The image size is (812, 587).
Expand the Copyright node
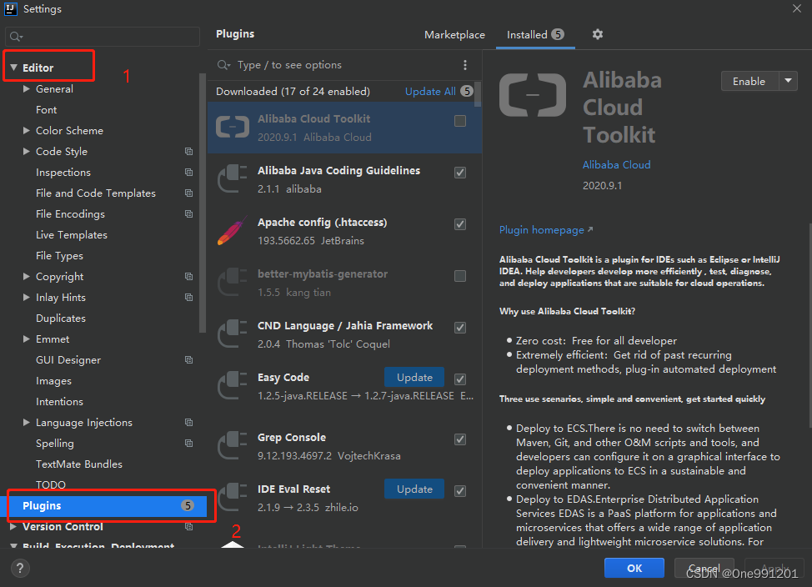pyautogui.click(x=27, y=277)
